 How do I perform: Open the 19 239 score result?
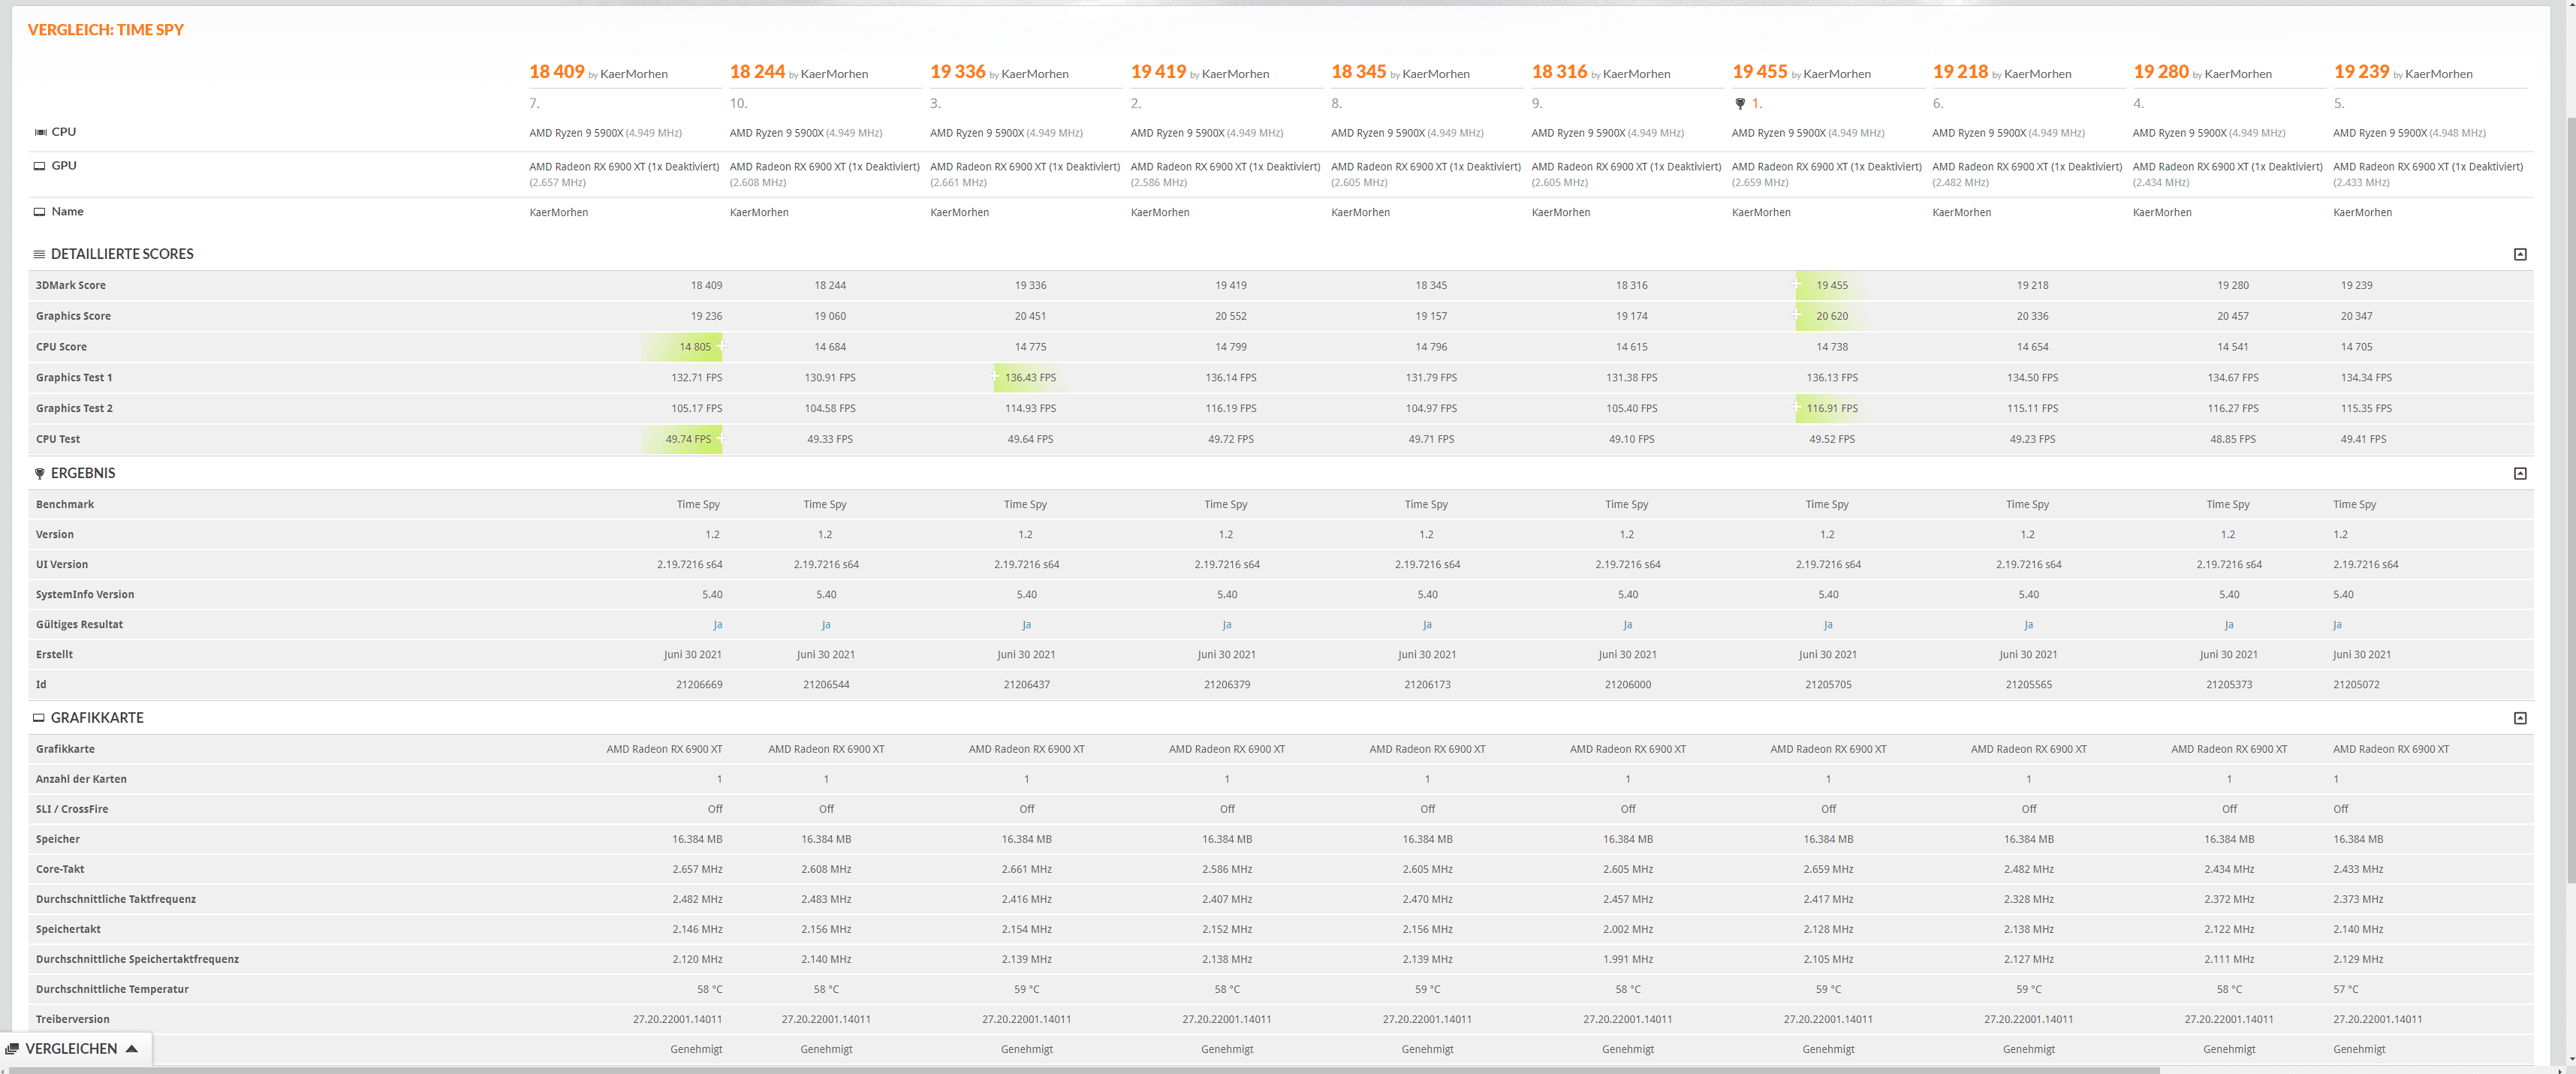coord(2361,72)
